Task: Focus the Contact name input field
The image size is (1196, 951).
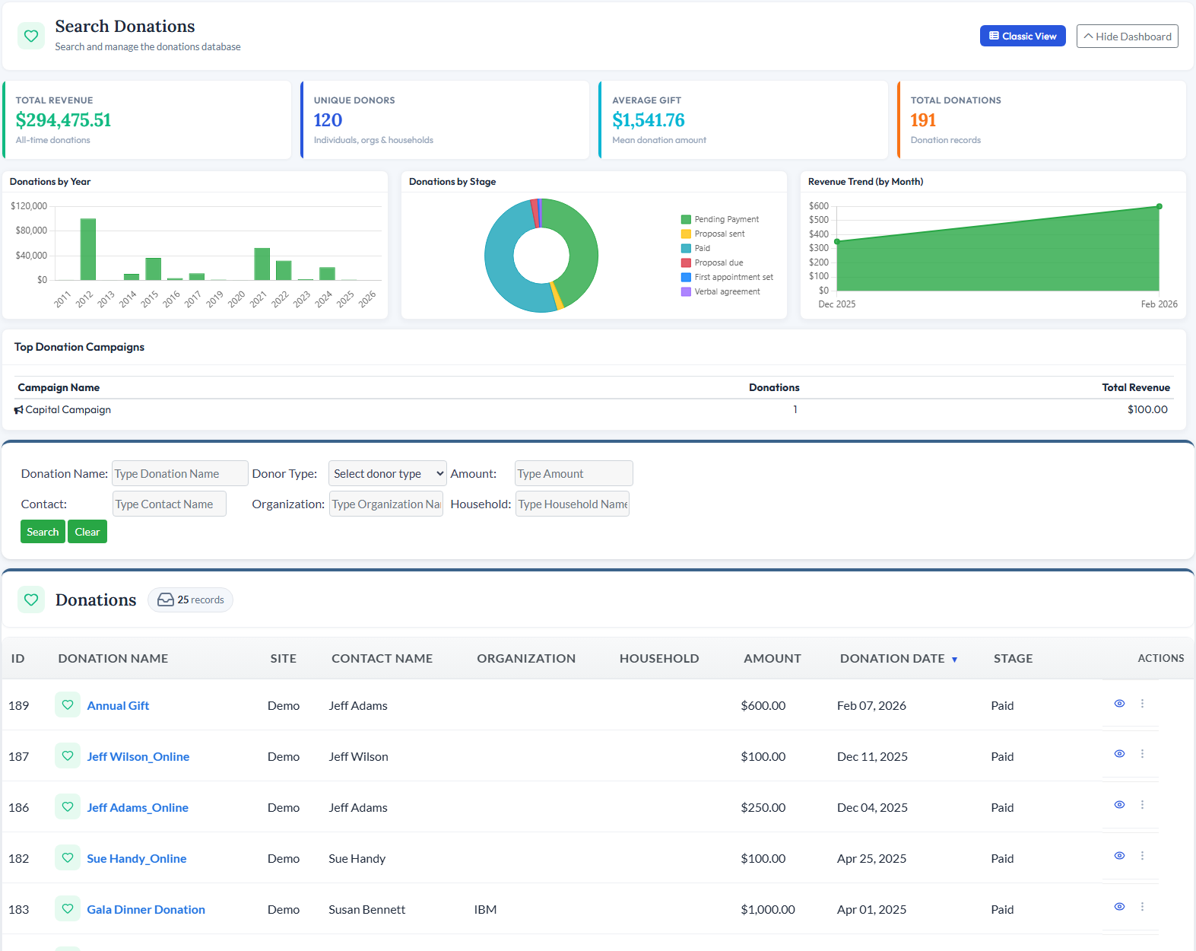Action: click(170, 504)
